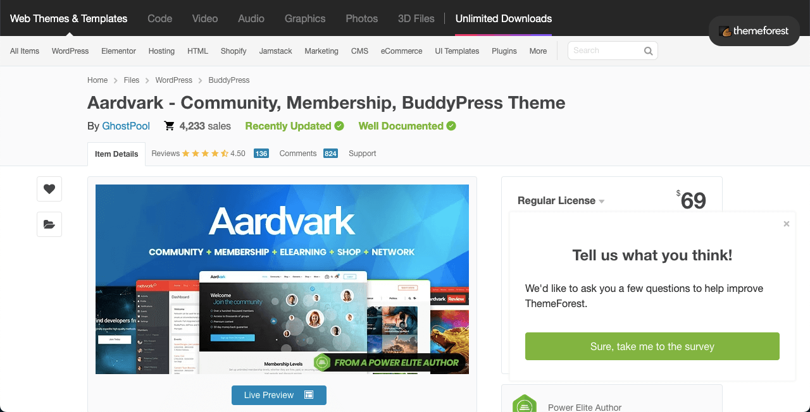Switch to Comments tab
Image resolution: width=810 pixels, height=412 pixels.
(298, 154)
